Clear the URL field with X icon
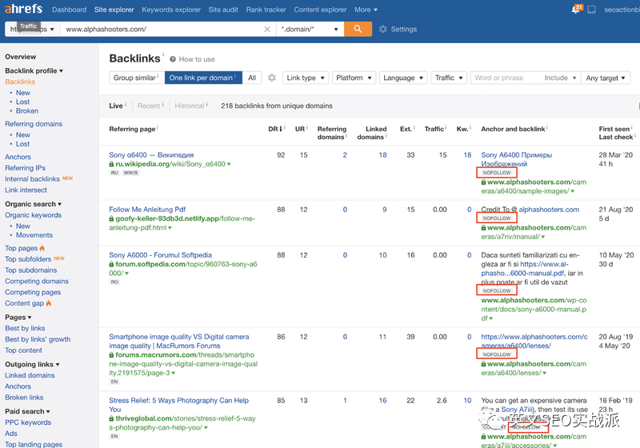640x448 pixels. 267,30
